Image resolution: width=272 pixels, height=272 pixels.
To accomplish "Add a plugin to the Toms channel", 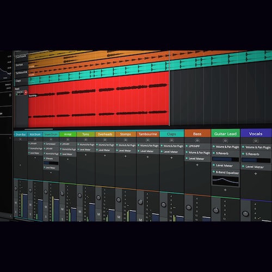I will [x=85, y=155].
